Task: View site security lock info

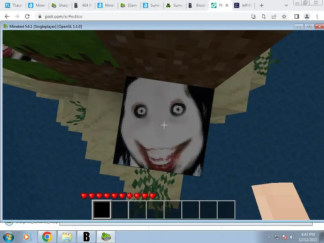Action: (40, 16)
